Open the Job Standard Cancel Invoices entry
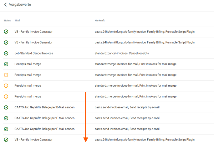This screenshot has width=214, height=144. pyautogui.click(x=34, y=53)
